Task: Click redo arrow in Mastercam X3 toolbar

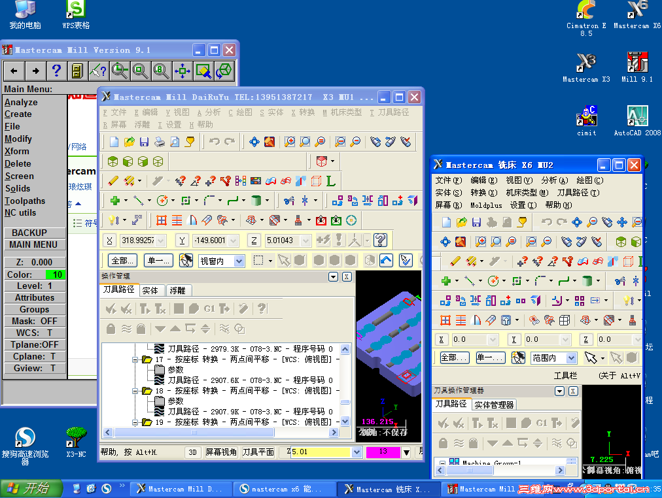Action: pos(230,142)
